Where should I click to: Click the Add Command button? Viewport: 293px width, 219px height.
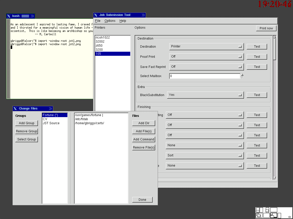[143, 139]
